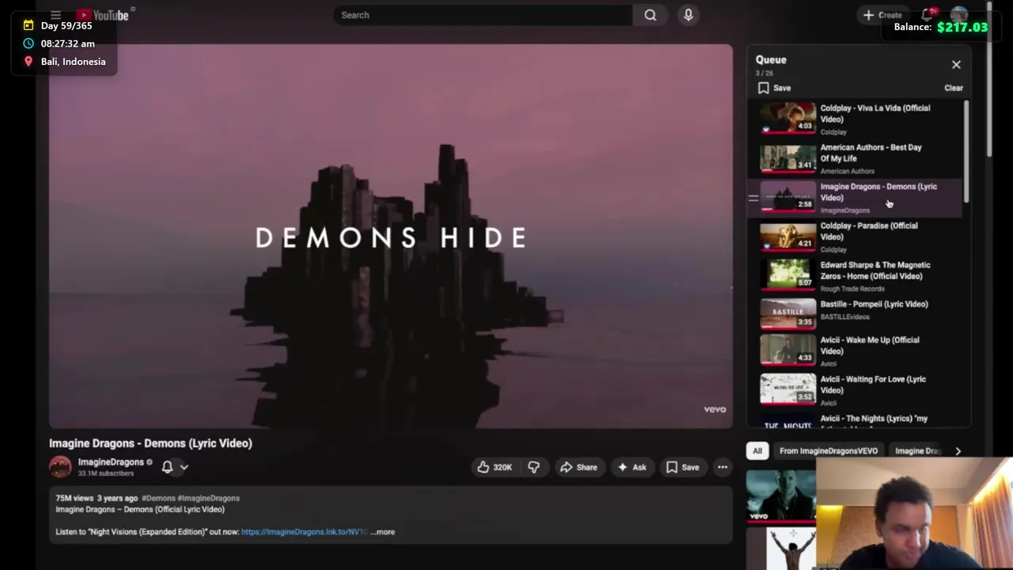The width and height of the screenshot is (1013, 570).
Task: Click the video title text
Action: coord(150,443)
